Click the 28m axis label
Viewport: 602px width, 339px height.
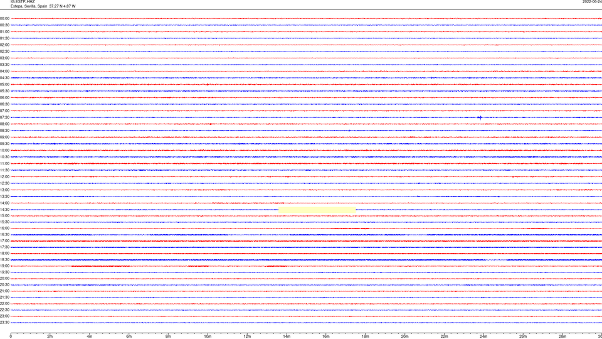pyautogui.click(x=562, y=336)
